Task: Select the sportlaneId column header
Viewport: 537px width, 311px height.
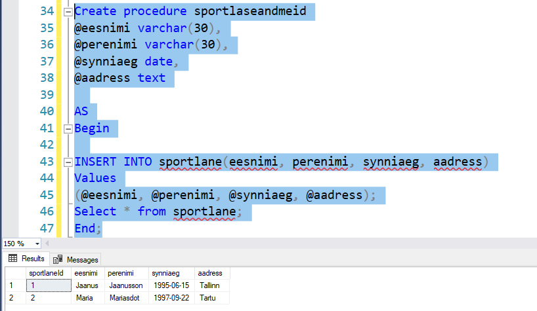Action: click(x=46, y=273)
